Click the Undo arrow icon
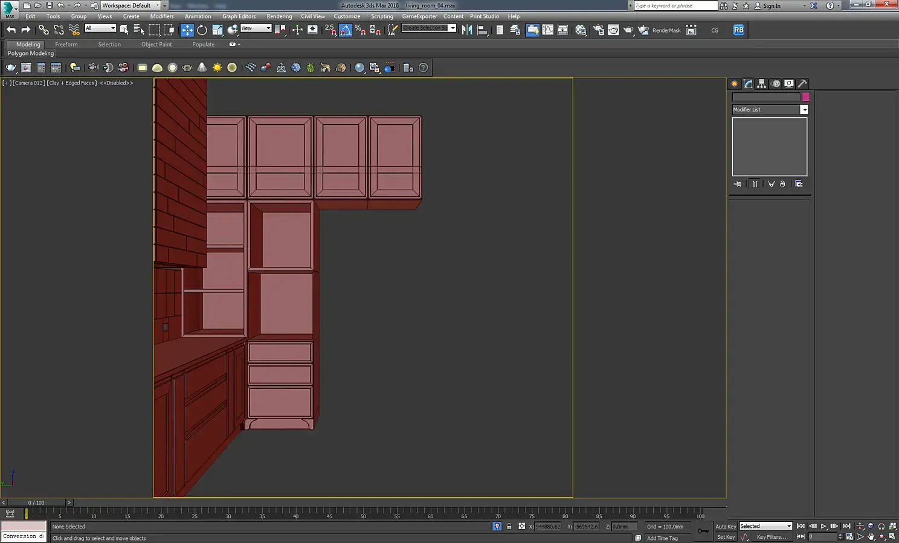Screen dimensions: 899x543 (x=11, y=30)
